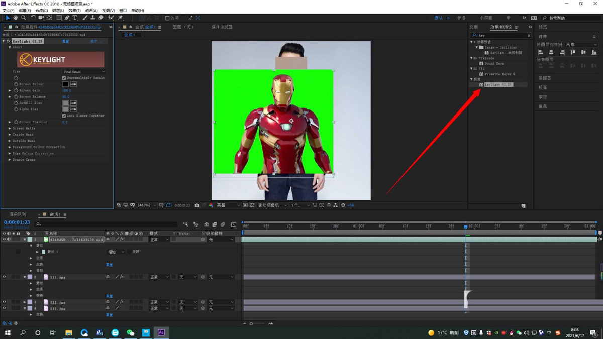The height and width of the screenshot is (339, 603).
Task: Take a snapshot with the camera icon
Action: tap(197, 205)
